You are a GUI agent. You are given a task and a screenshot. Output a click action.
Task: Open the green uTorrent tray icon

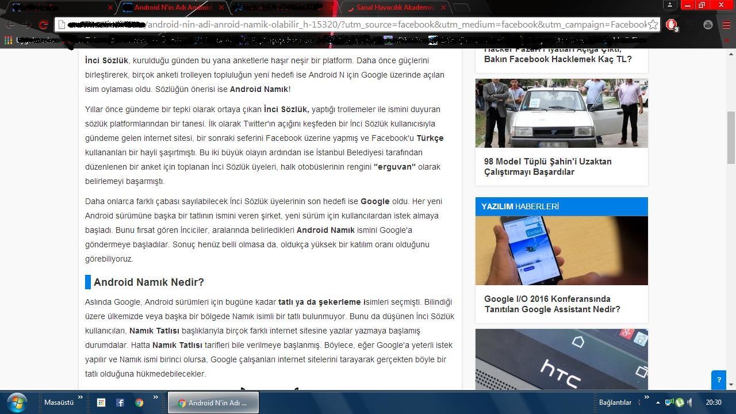(x=680, y=402)
